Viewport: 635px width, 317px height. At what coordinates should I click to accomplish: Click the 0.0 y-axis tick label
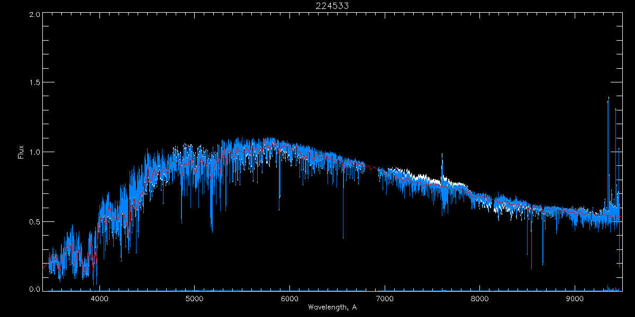pyautogui.click(x=34, y=290)
